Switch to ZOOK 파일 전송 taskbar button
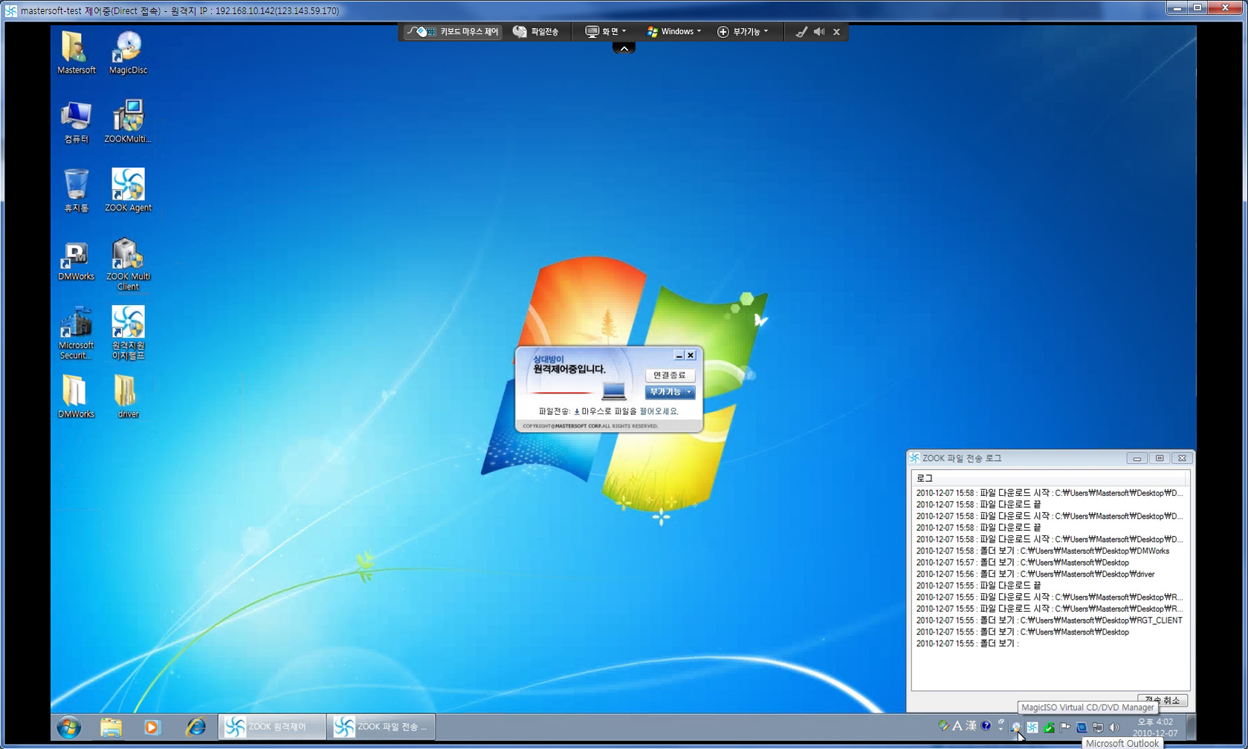 point(381,727)
